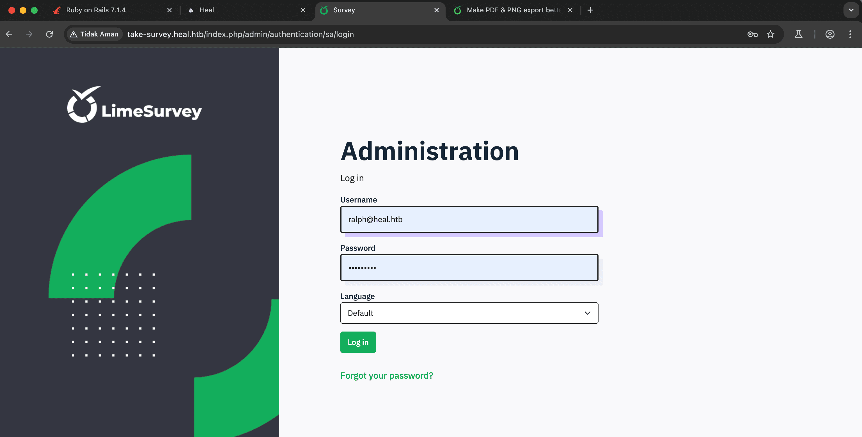Click the browser back arrow
The height and width of the screenshot is (437, 862).
(x=9, y=34)
